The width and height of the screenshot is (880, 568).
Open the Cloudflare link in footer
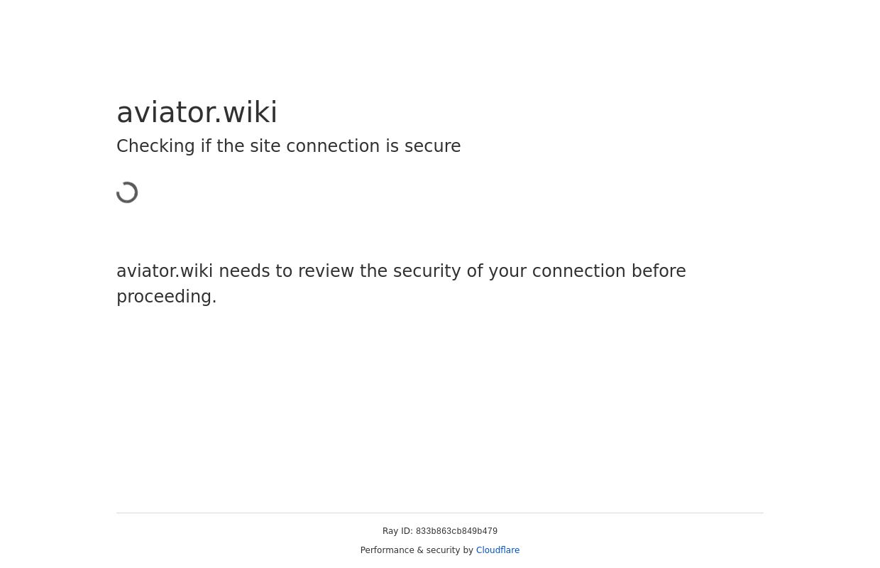(497, 550)
